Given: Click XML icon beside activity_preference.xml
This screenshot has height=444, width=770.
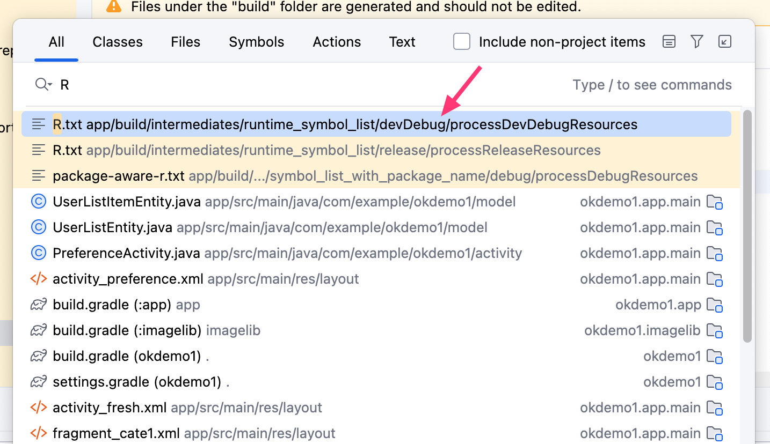Looking at the screenshot, I should (x=39, y=279).
